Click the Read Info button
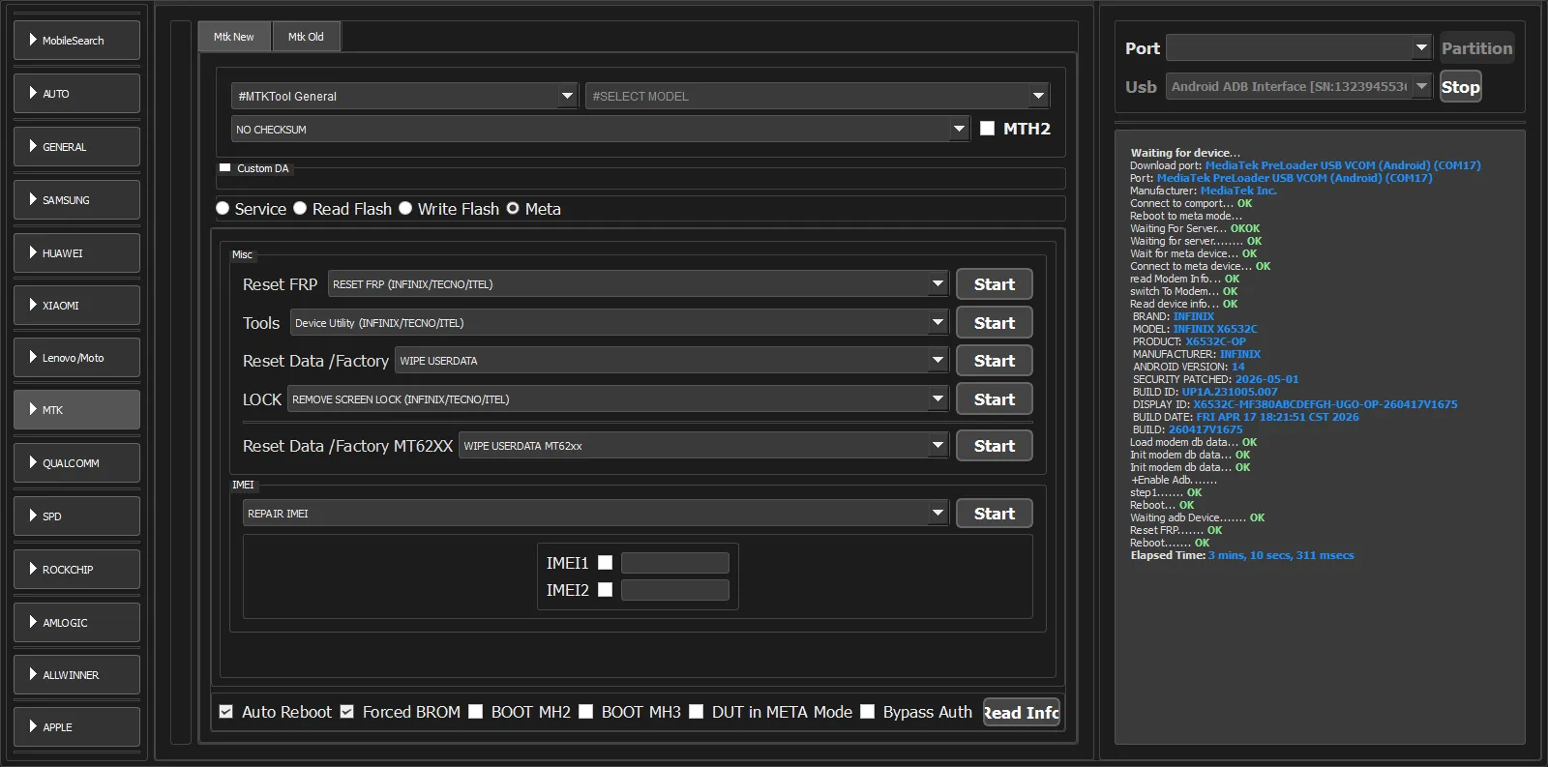Viewport: 1548px width, 767px height. [x=1022, y=713]
